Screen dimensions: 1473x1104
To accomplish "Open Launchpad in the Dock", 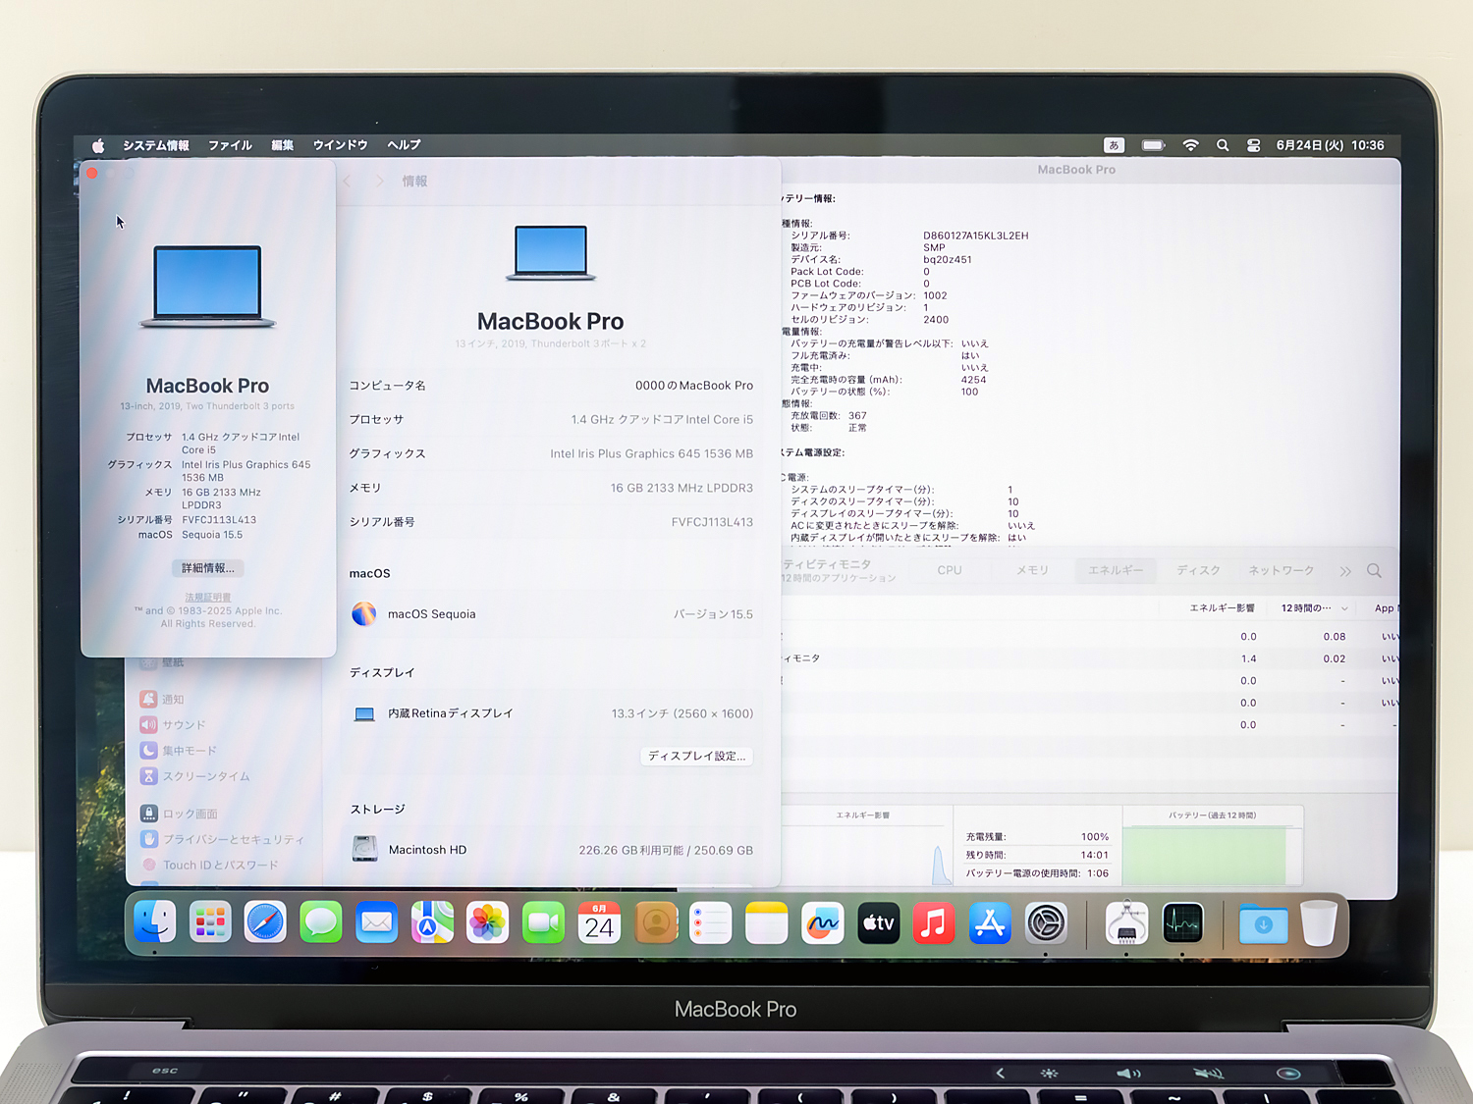I will [210, 922].
